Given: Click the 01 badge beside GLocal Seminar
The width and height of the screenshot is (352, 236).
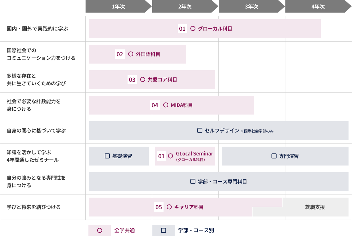Looking at the screenshot, I should [x=161, y=156].
